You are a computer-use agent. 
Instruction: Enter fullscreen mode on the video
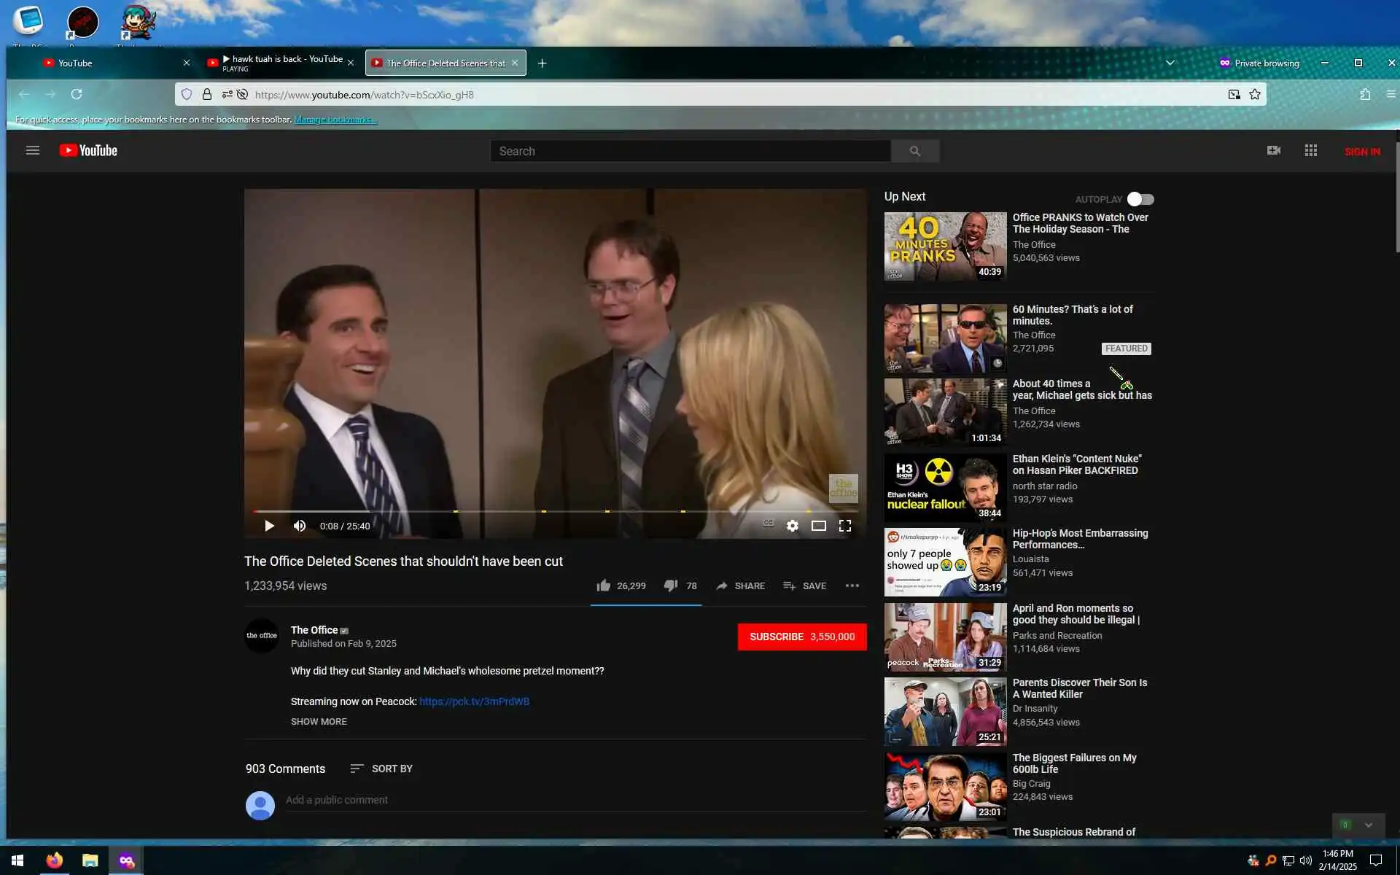844,526
